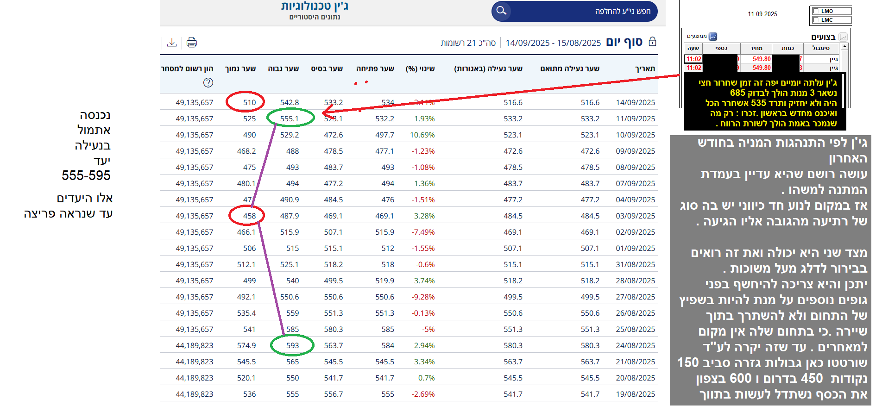
Task: Click the שער נעילה מתואם column header
Action: (570, 69)
